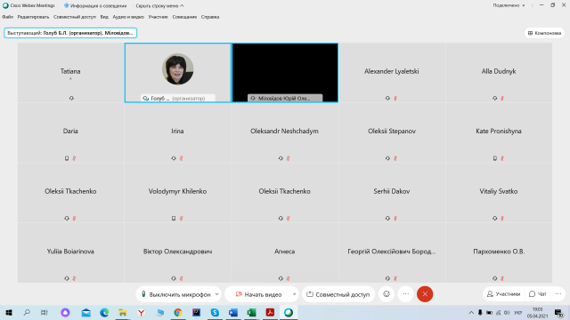570x320 pixels.
Task: Select Георгій Олексійович participant name
Action: (392, 252)
